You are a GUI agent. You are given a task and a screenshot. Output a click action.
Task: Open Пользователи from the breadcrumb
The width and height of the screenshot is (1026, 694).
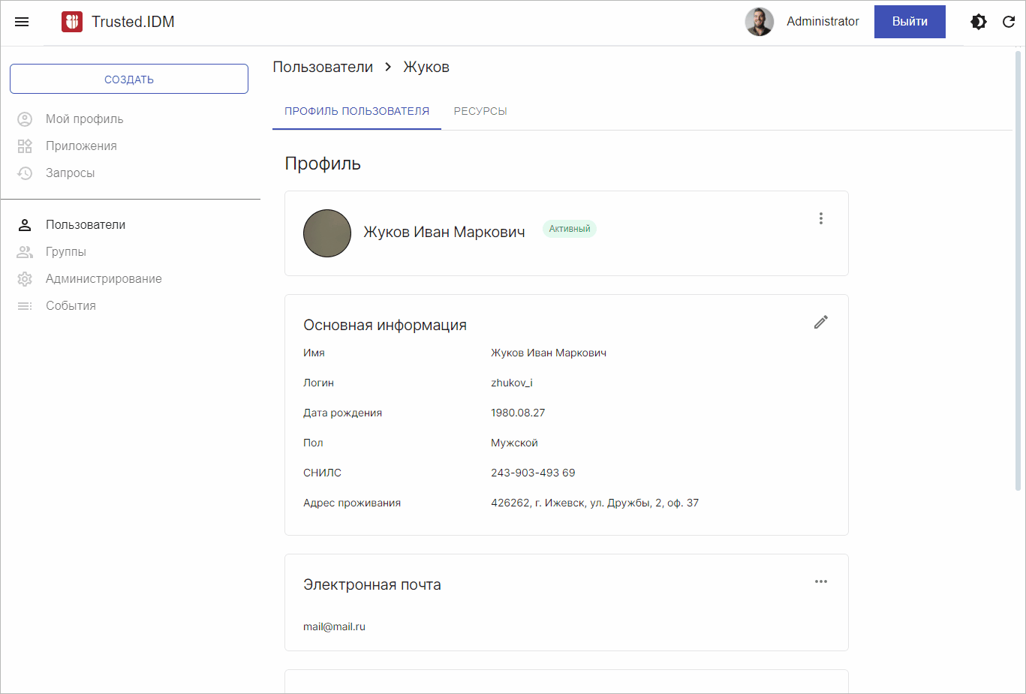click(x=323, y=67)
